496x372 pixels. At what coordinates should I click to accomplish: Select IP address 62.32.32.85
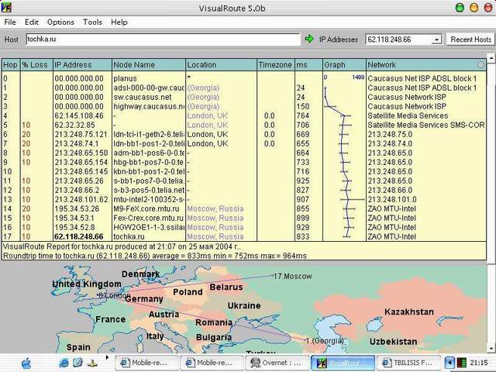(74, 125)
